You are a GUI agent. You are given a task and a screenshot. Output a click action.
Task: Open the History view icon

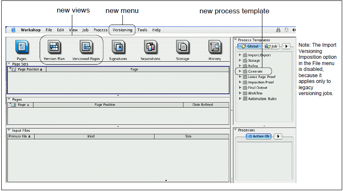tap(215, 47)
